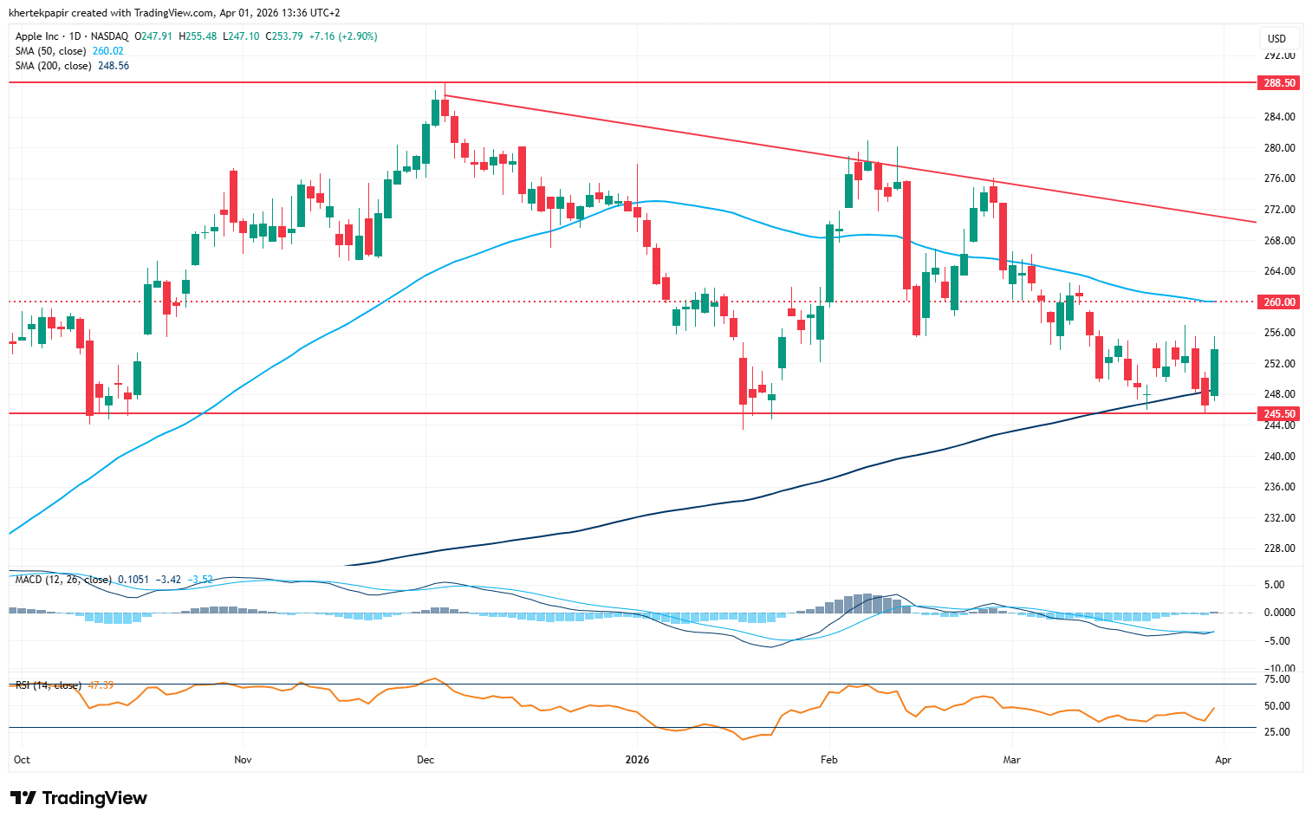Select the red 245.50 price label
This screenshot has height=824, width=1312.
[1279, 414]
